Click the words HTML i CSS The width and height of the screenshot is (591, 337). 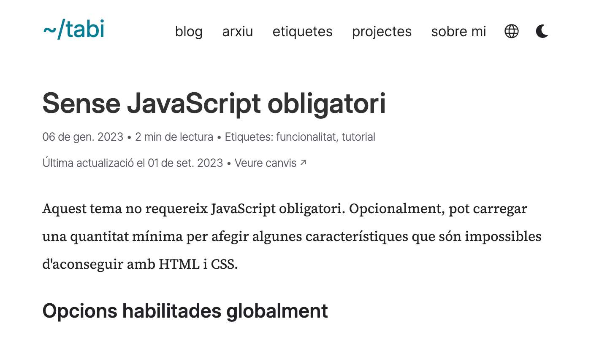(198, 265)
